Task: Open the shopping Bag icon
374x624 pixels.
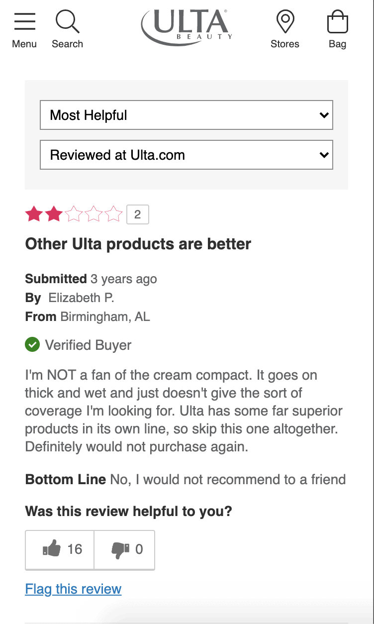Action: tap(337, 22)
